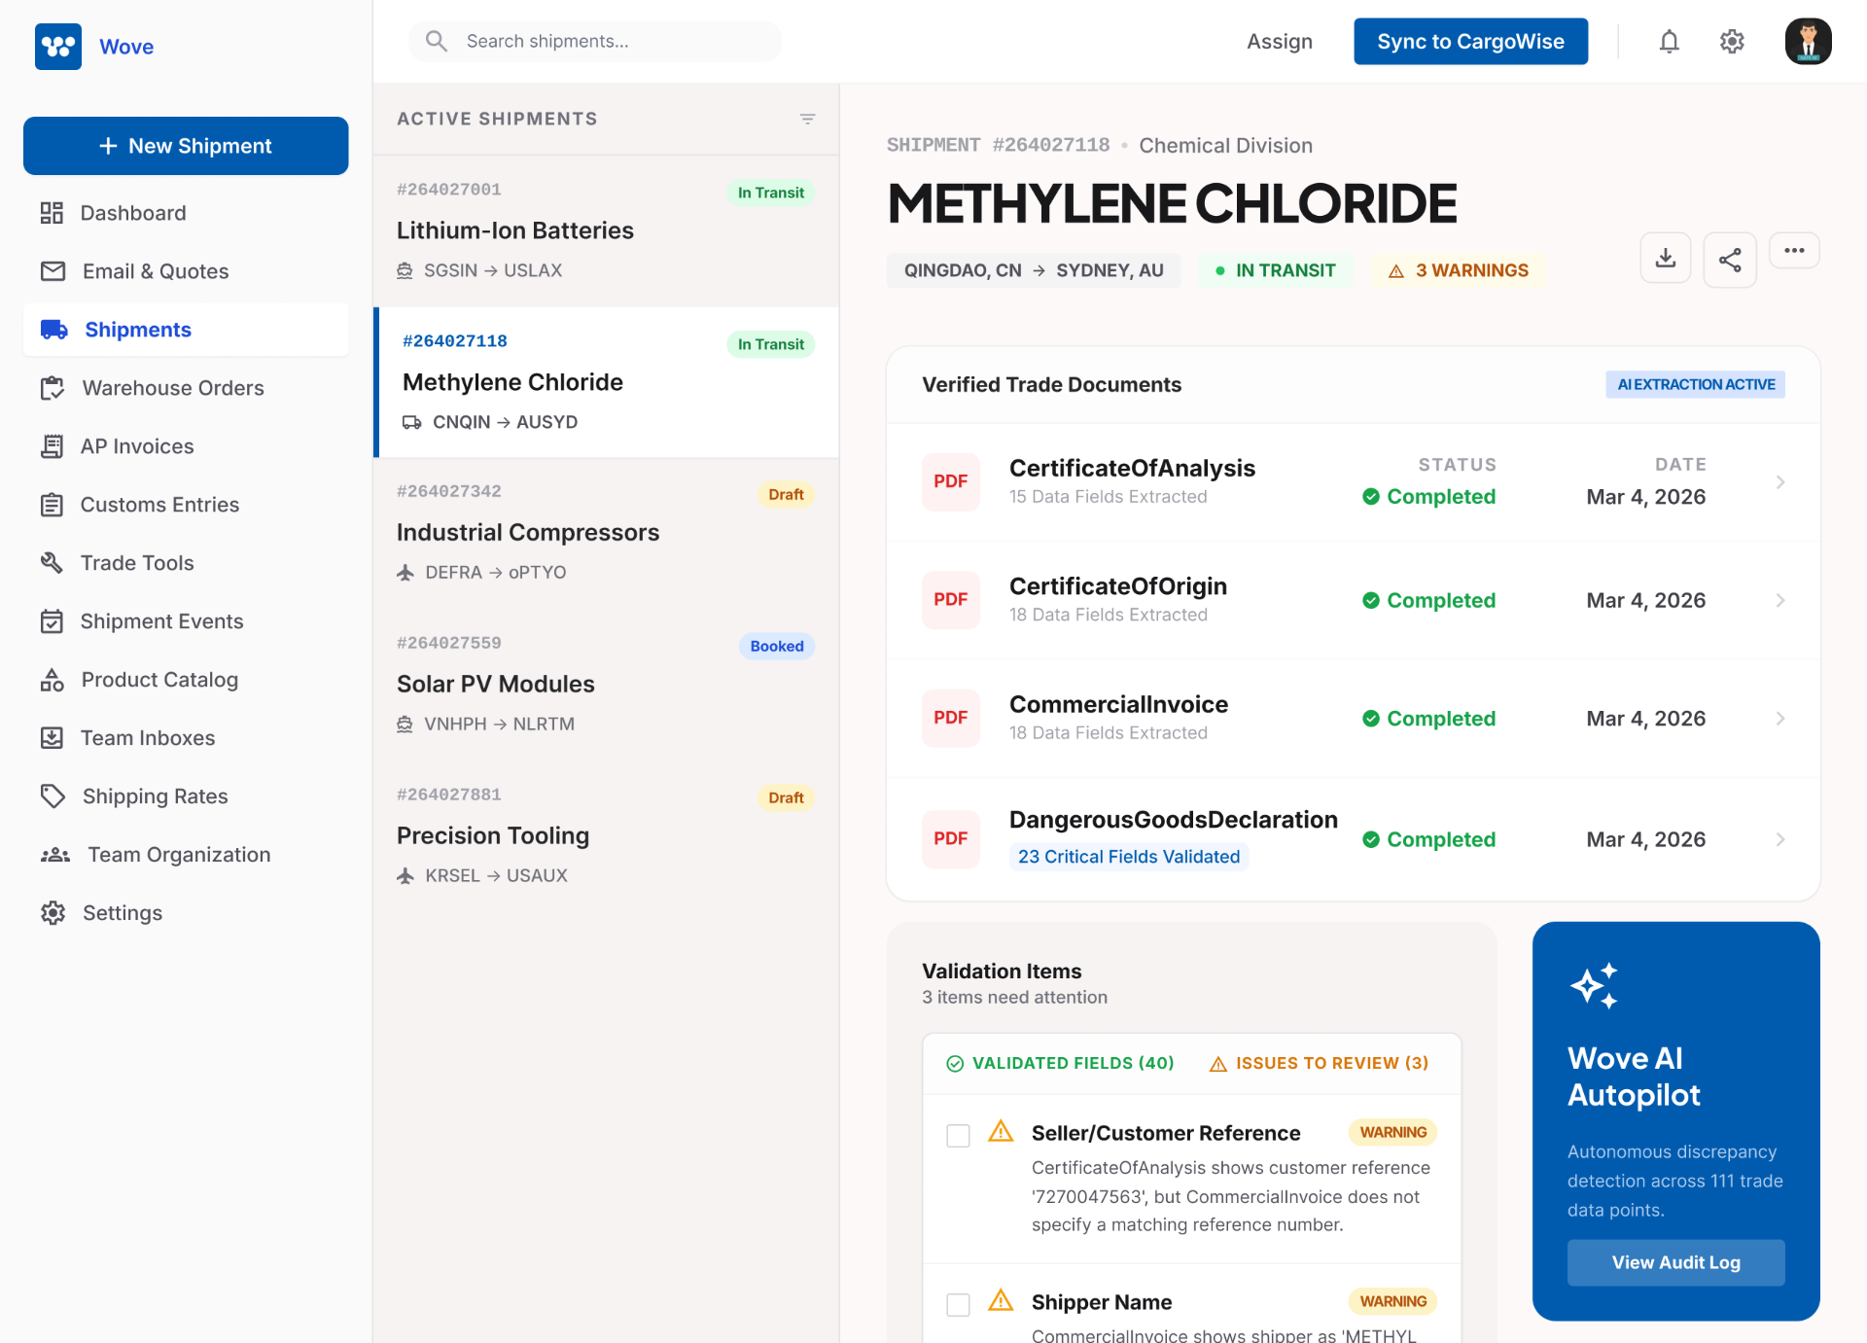Check the Shipper Name warning checkbox
Viewport: 1867px width, 1343px height.
pos(958,1304)
